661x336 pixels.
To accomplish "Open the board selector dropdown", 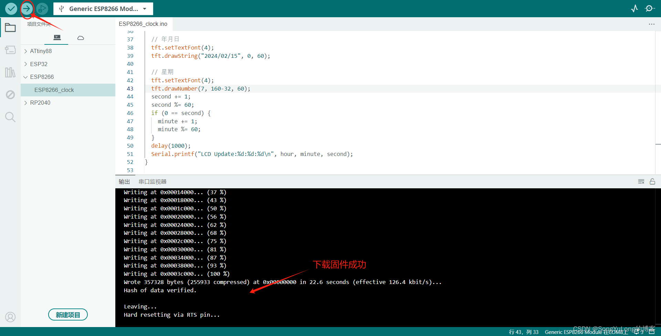I will [x=103, y=9].
